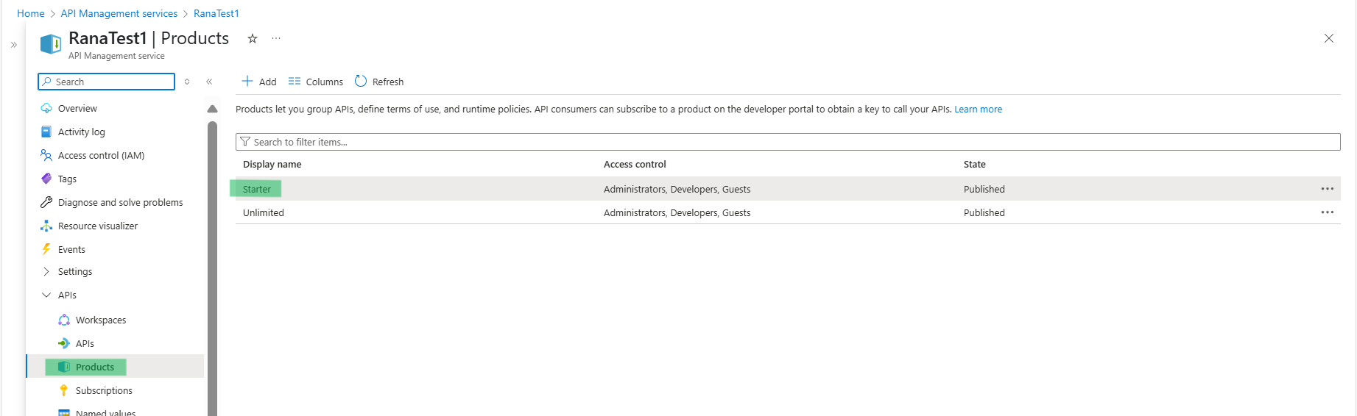Collapse the APIs section in sidebar
Screen dimensions: 1357x416
point(46,295)
